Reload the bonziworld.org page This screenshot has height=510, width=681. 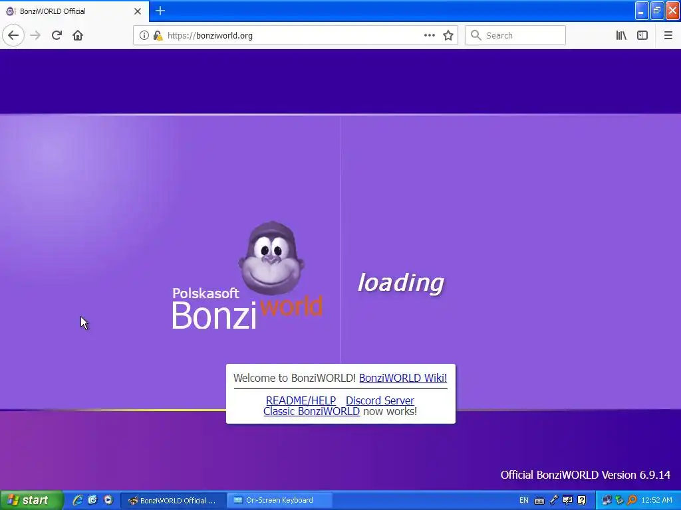57,36
